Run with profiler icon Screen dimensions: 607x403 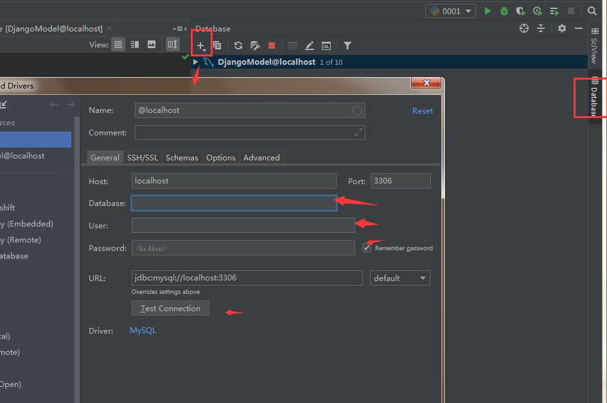point(538,11)
